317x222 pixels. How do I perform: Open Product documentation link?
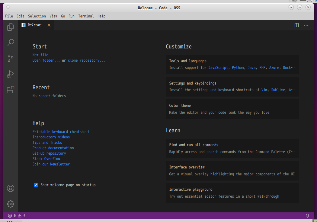click(x=53, y=148)
